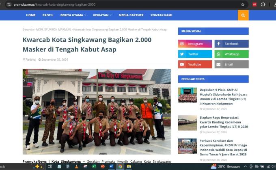The width and height of the screenshot is (276, 170).
Task: Open the Dapatkan 9 Piala popular post
Action: (x=223, y=97)
